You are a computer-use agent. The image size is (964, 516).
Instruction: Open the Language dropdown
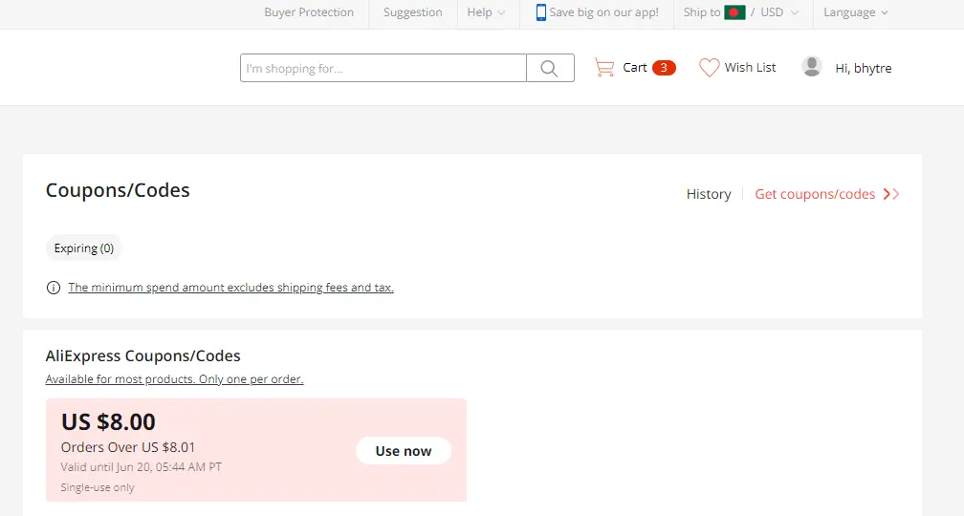pyautogui.click(x=855, y=12)
